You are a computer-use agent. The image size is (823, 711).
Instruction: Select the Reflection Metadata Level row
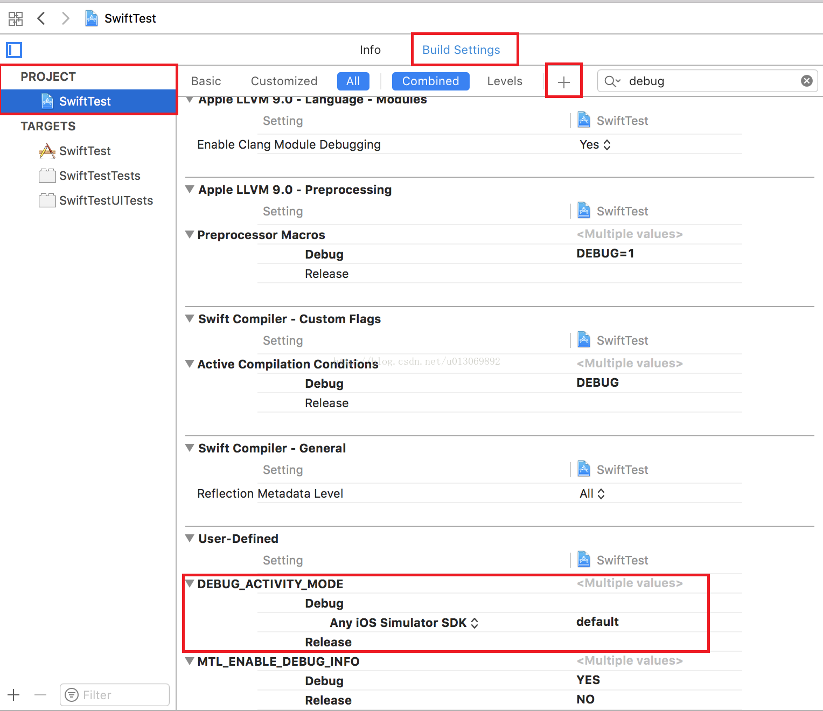tap(464, 493)
